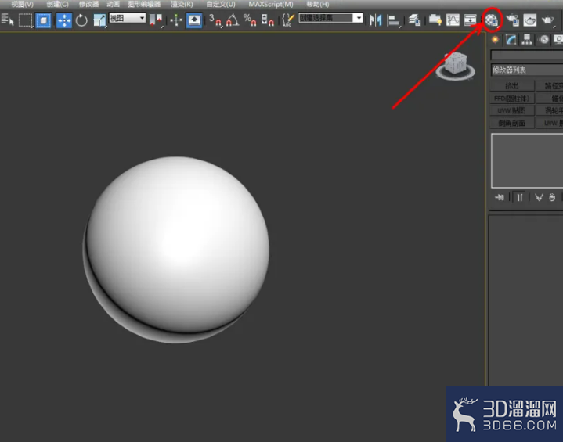Click the 倒角剖面 Bevel Profile button
563x442 pixels.
click(x=512, y=123)
